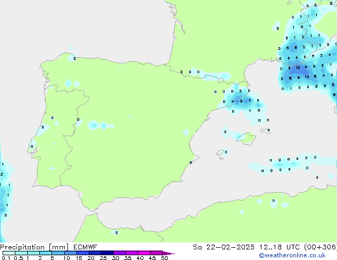Click the 'ECMWF' model label
Viewport: 337px width, 260px height.
[86, 247]
